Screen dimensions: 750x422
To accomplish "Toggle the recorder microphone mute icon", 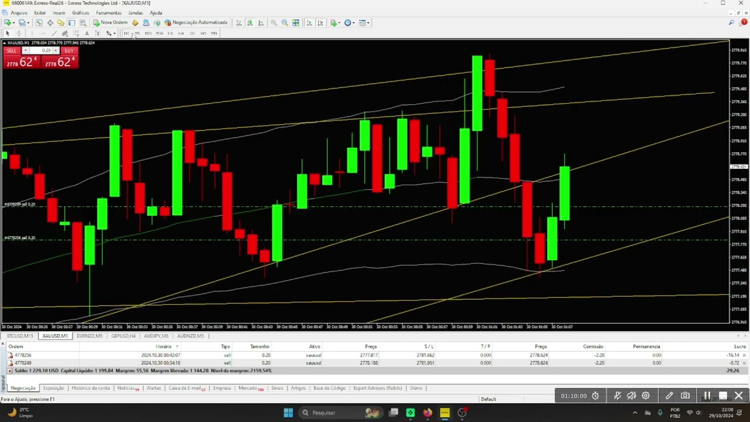I will pyautogui.click(x=617, y=396).
